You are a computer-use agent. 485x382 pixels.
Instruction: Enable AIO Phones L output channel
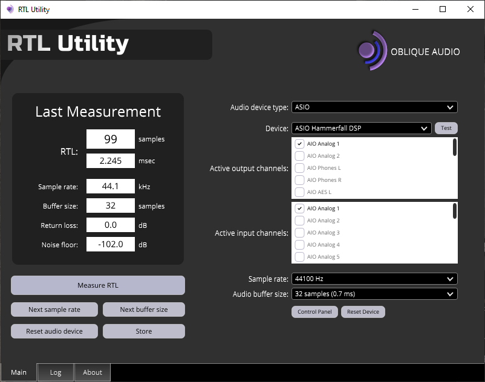pos(299,168)
